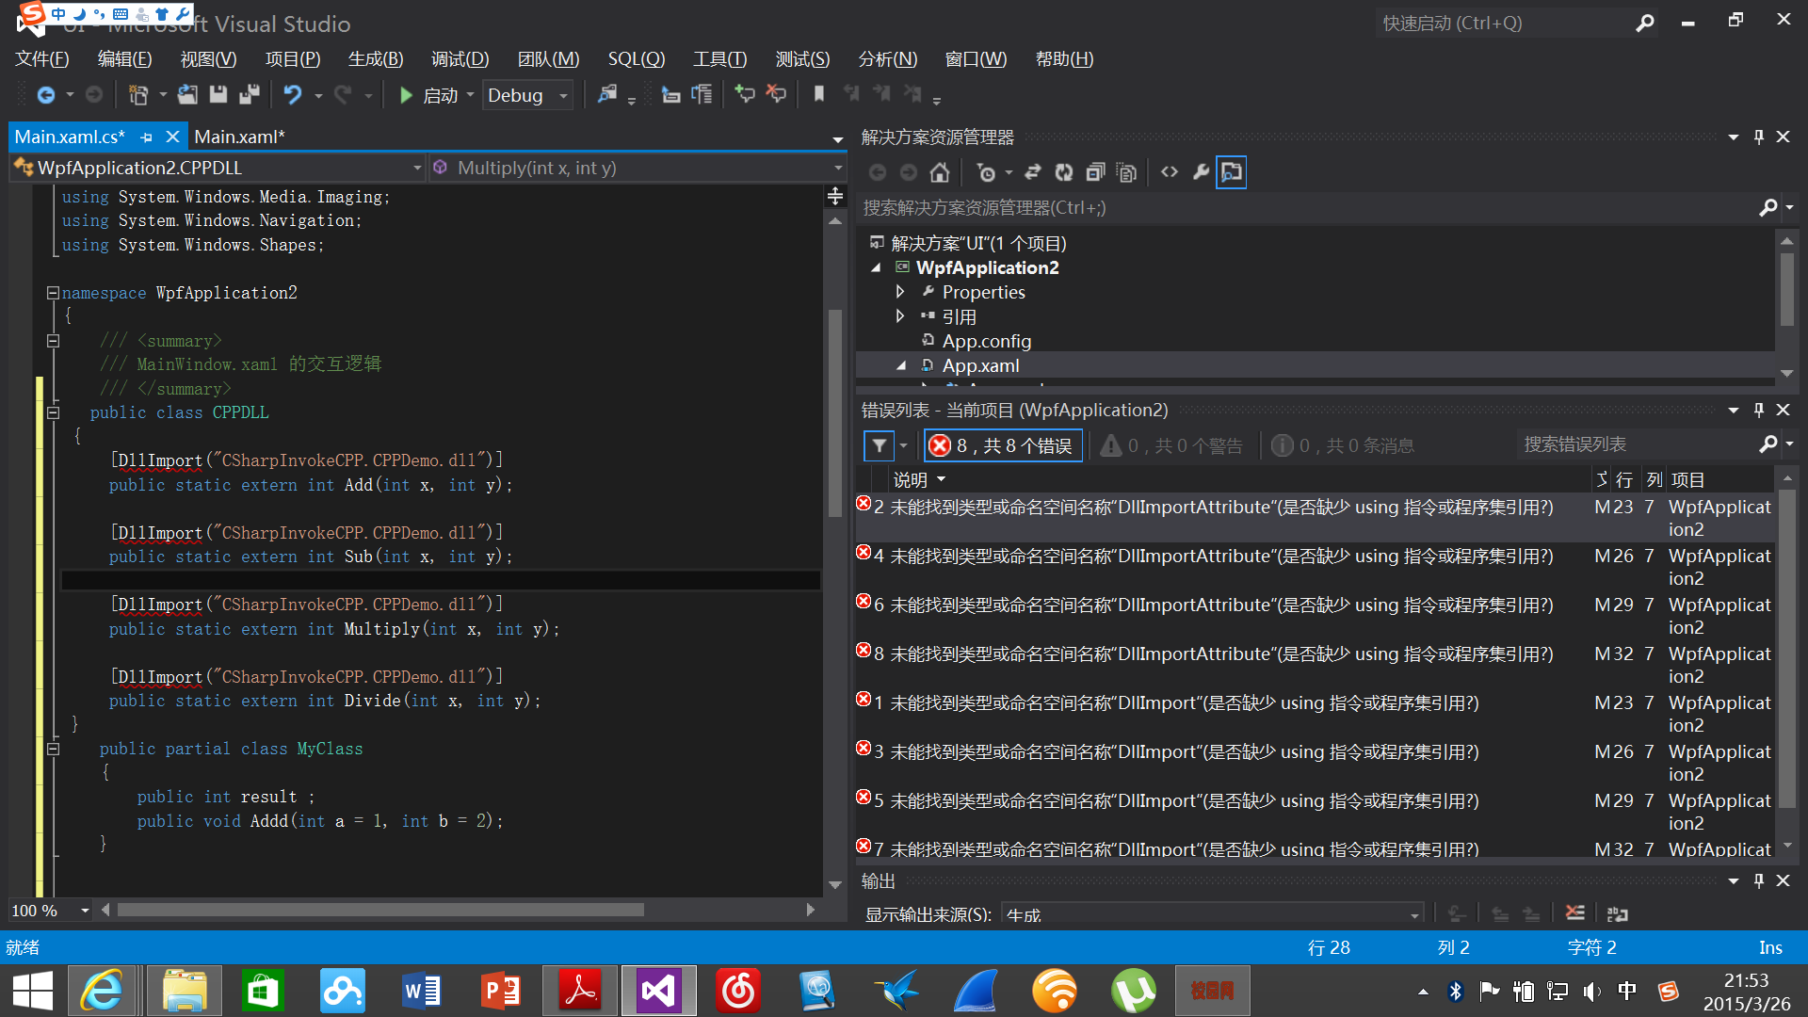Open the 生成(B) build menu
This screenshot has width=1808, height=1017.
(x=376, y=59)
